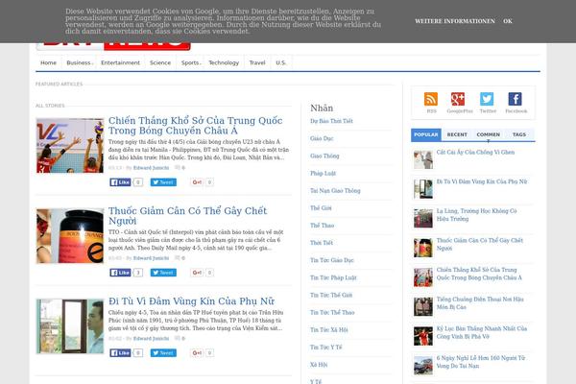Open comments icon of Chiến Thắng Khổ Sở article
The height and width of the screenshot is (384, 576).
(x=178, y=168)
